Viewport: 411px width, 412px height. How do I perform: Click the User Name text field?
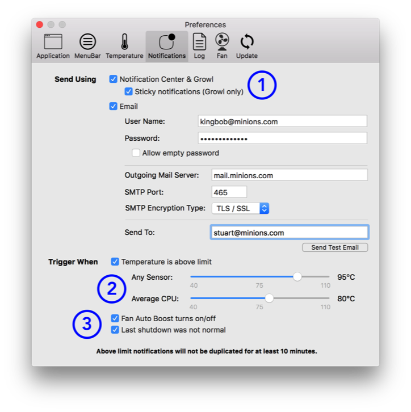282,121
